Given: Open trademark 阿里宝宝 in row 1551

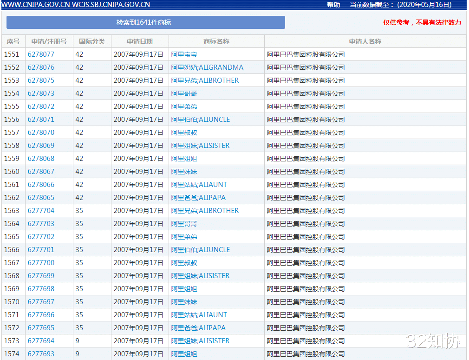Looking at the screenshot, I should click(x=184, y=54).
